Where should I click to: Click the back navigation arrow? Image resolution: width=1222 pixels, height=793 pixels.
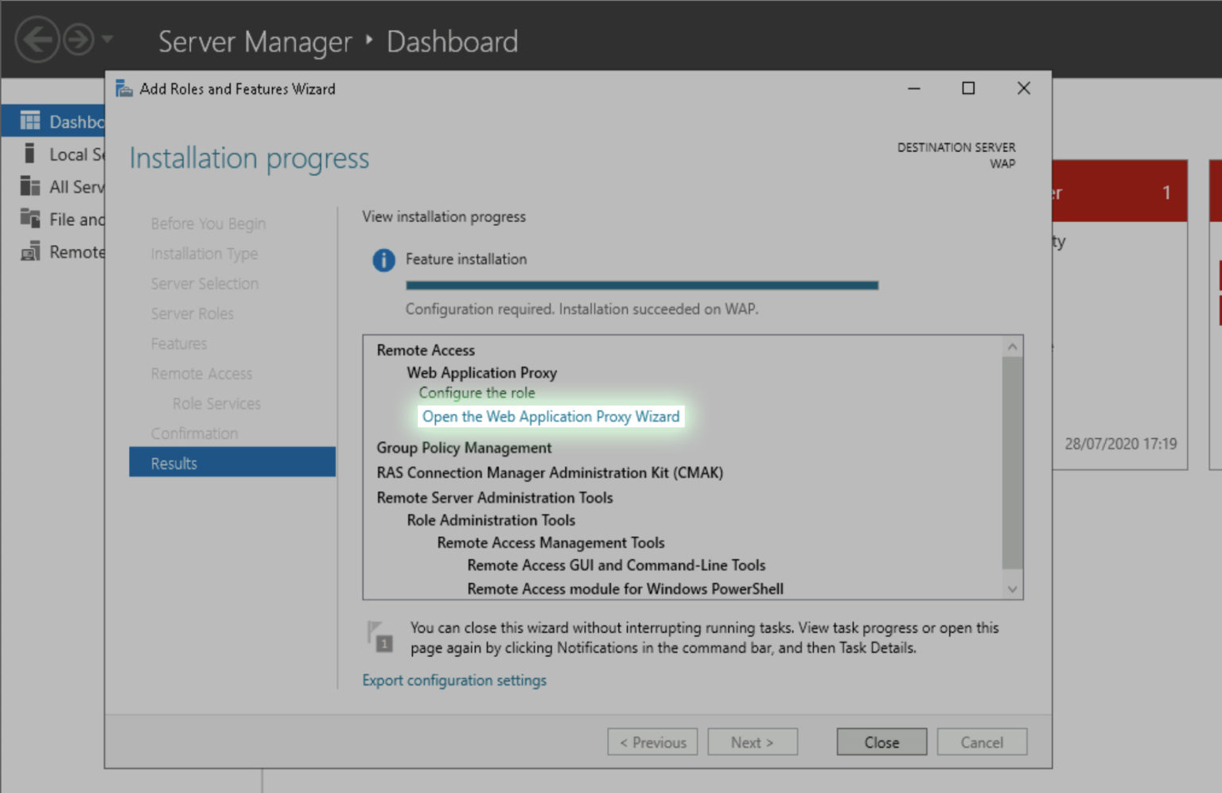(x=37, y=39)
